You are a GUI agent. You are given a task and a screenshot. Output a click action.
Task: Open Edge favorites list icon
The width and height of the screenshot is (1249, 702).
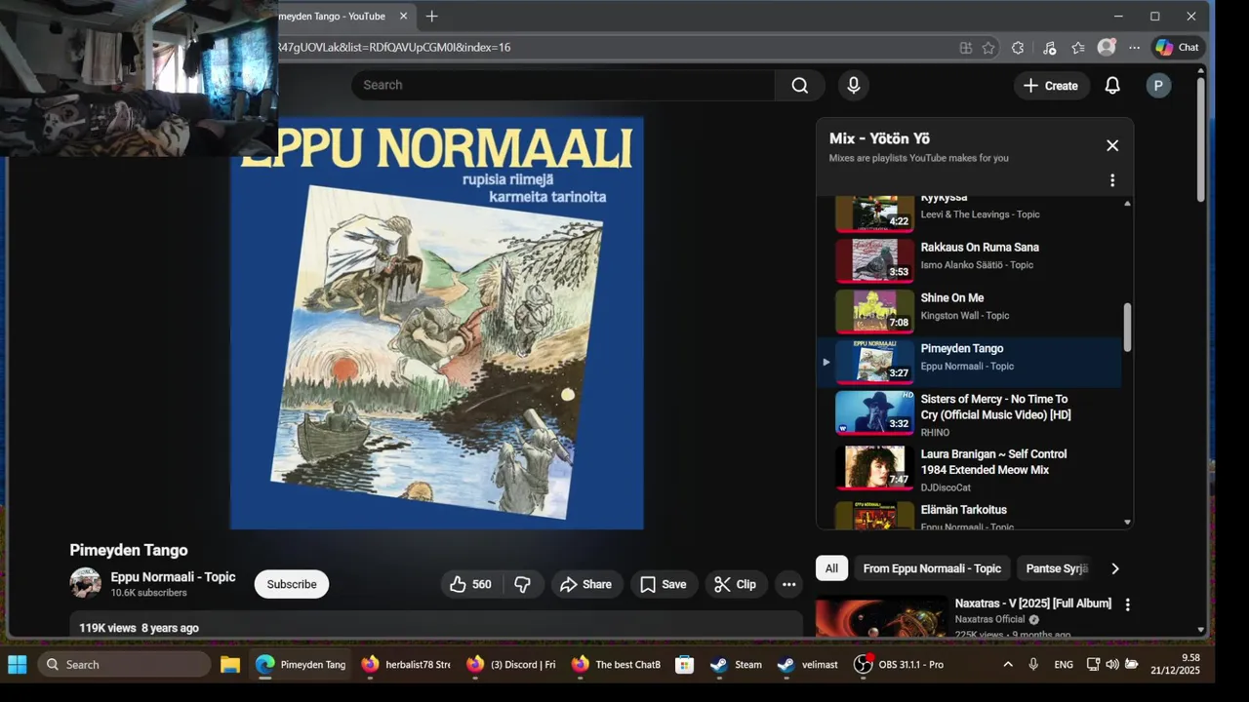click(1078, 47)
